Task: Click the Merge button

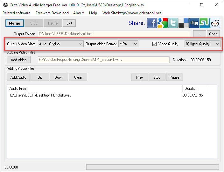Action: (x=15, y=23)
